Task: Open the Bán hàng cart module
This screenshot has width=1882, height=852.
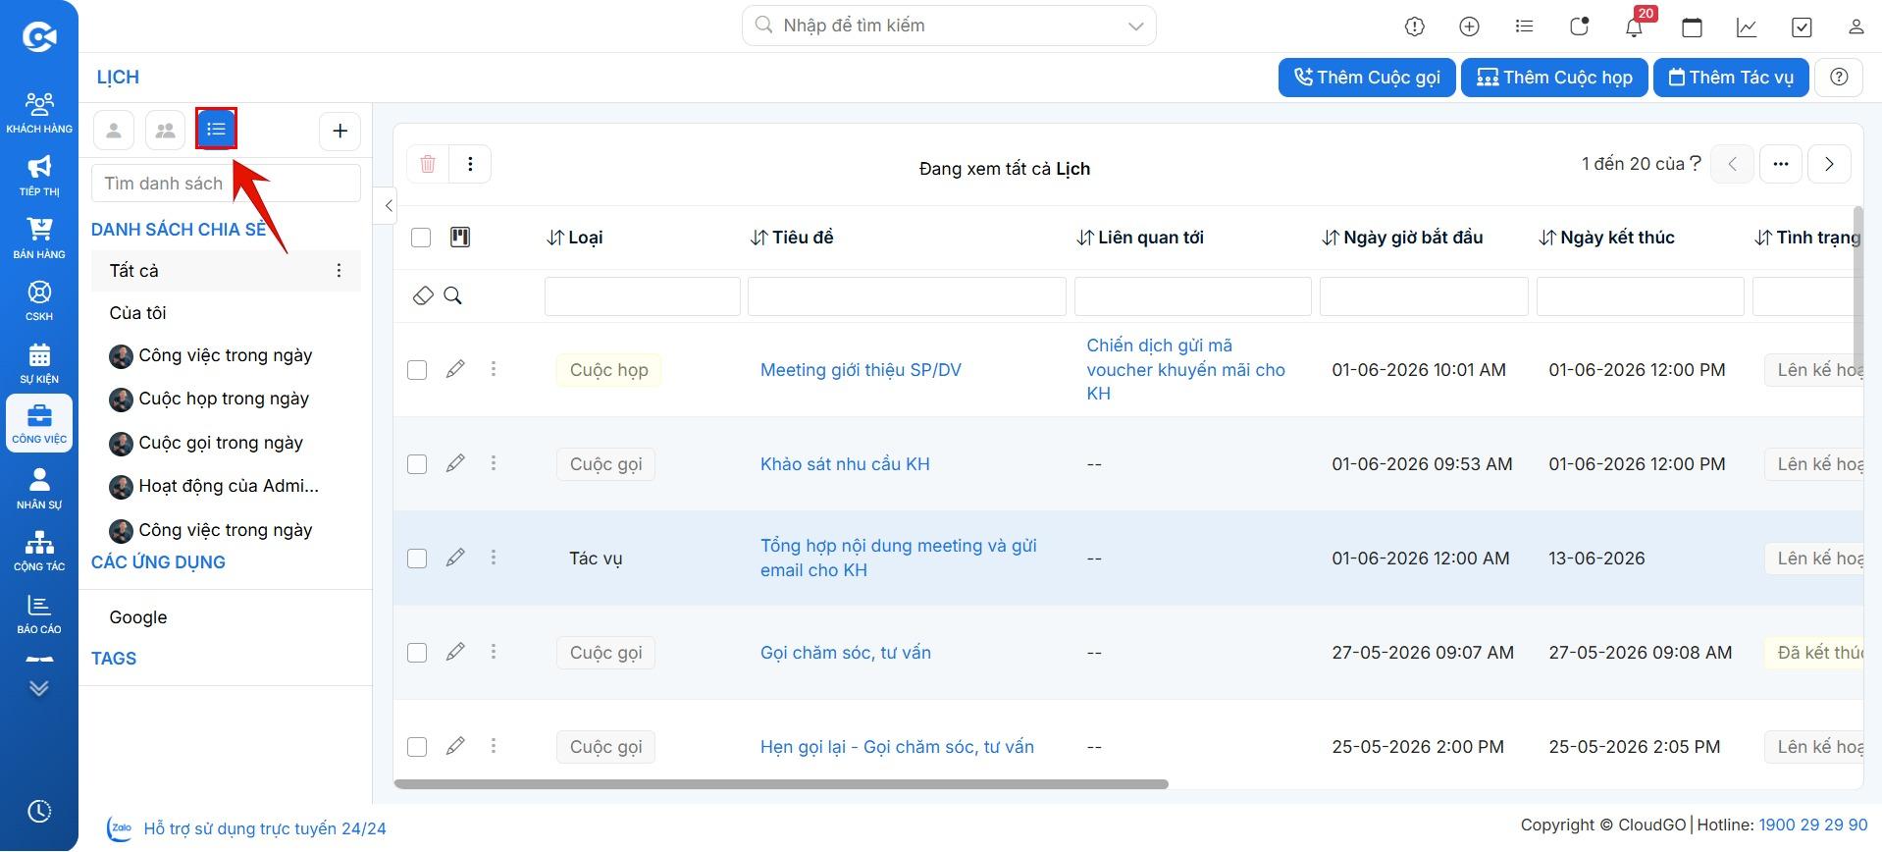Action: 39,239
